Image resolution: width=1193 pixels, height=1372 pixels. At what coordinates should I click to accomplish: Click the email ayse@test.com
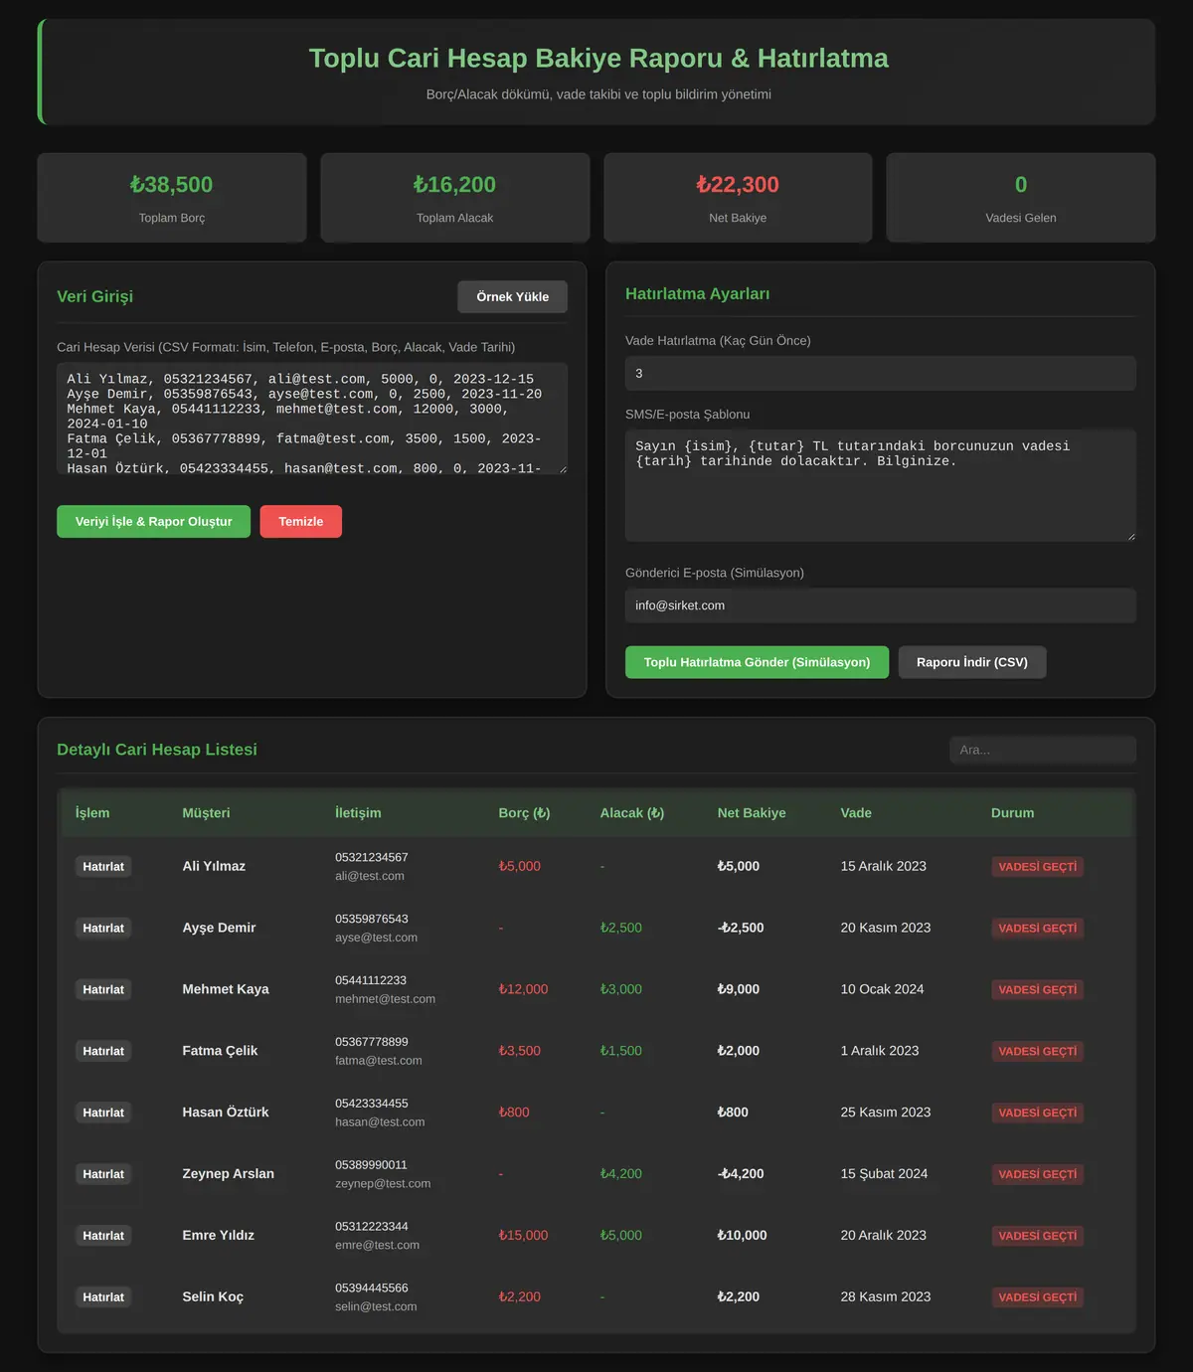pyautogui.click(x=376, y=938)
